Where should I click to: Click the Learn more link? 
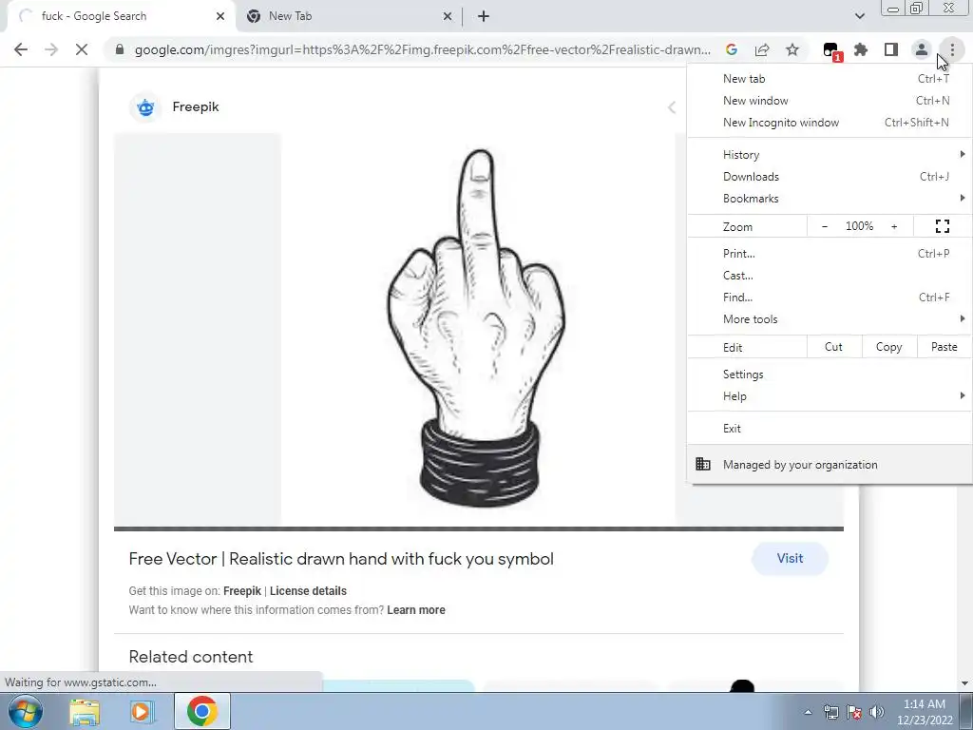[x=416, y=610]
